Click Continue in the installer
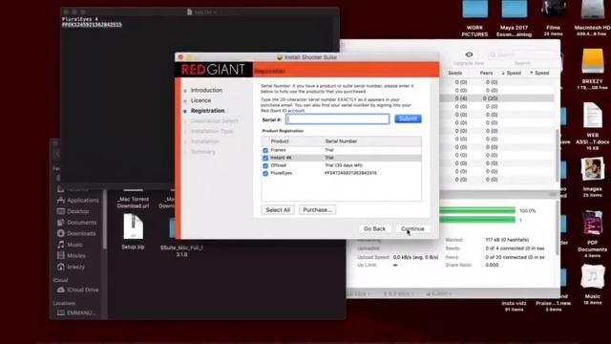This screenshot has height=344, width=611. 412,229
